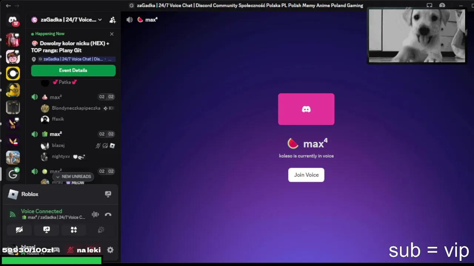This screenshot has height=266, width=474.
Task: Open the activities shapes button
Action: point(74,230)
